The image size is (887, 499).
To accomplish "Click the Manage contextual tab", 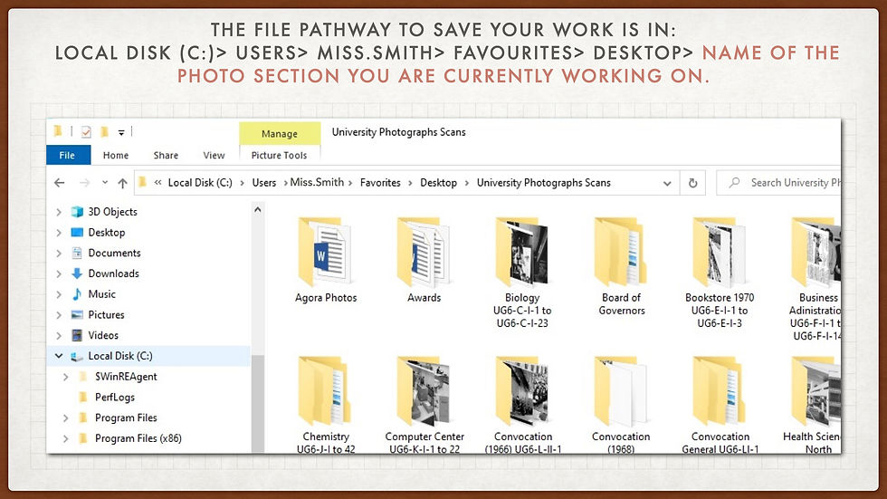I will point(280,133).
